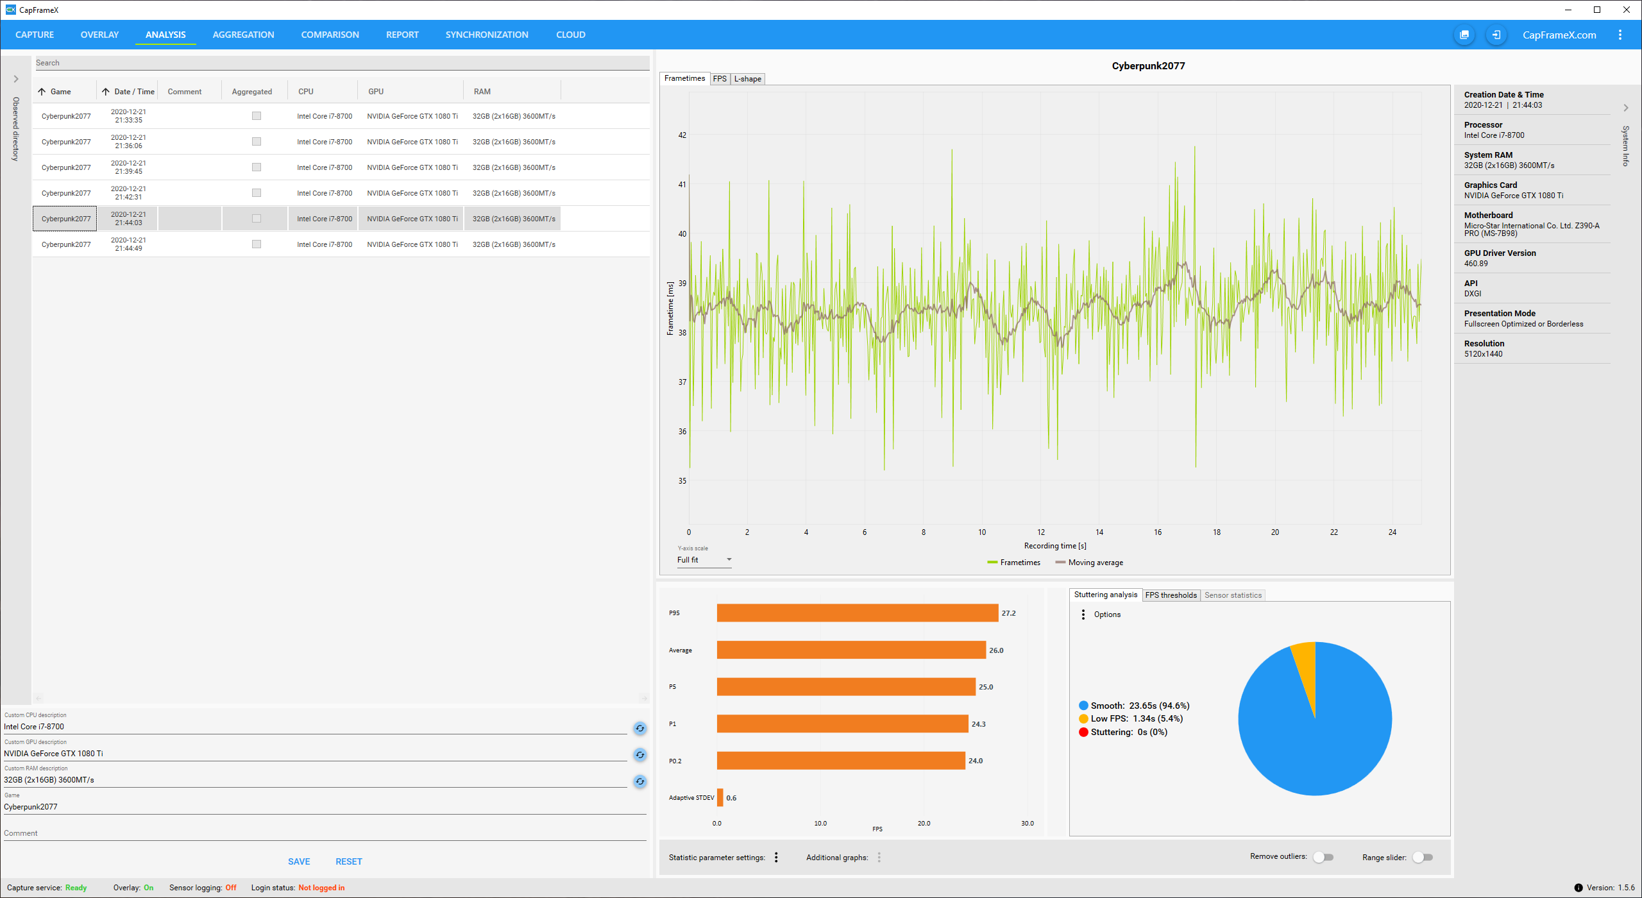Viewport: 1642px width, 898px height.
Task: Expand the Observed directory panel
Action: (x=16, y=79)
